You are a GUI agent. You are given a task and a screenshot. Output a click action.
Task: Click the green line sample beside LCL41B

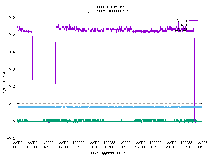coord(193,25)
